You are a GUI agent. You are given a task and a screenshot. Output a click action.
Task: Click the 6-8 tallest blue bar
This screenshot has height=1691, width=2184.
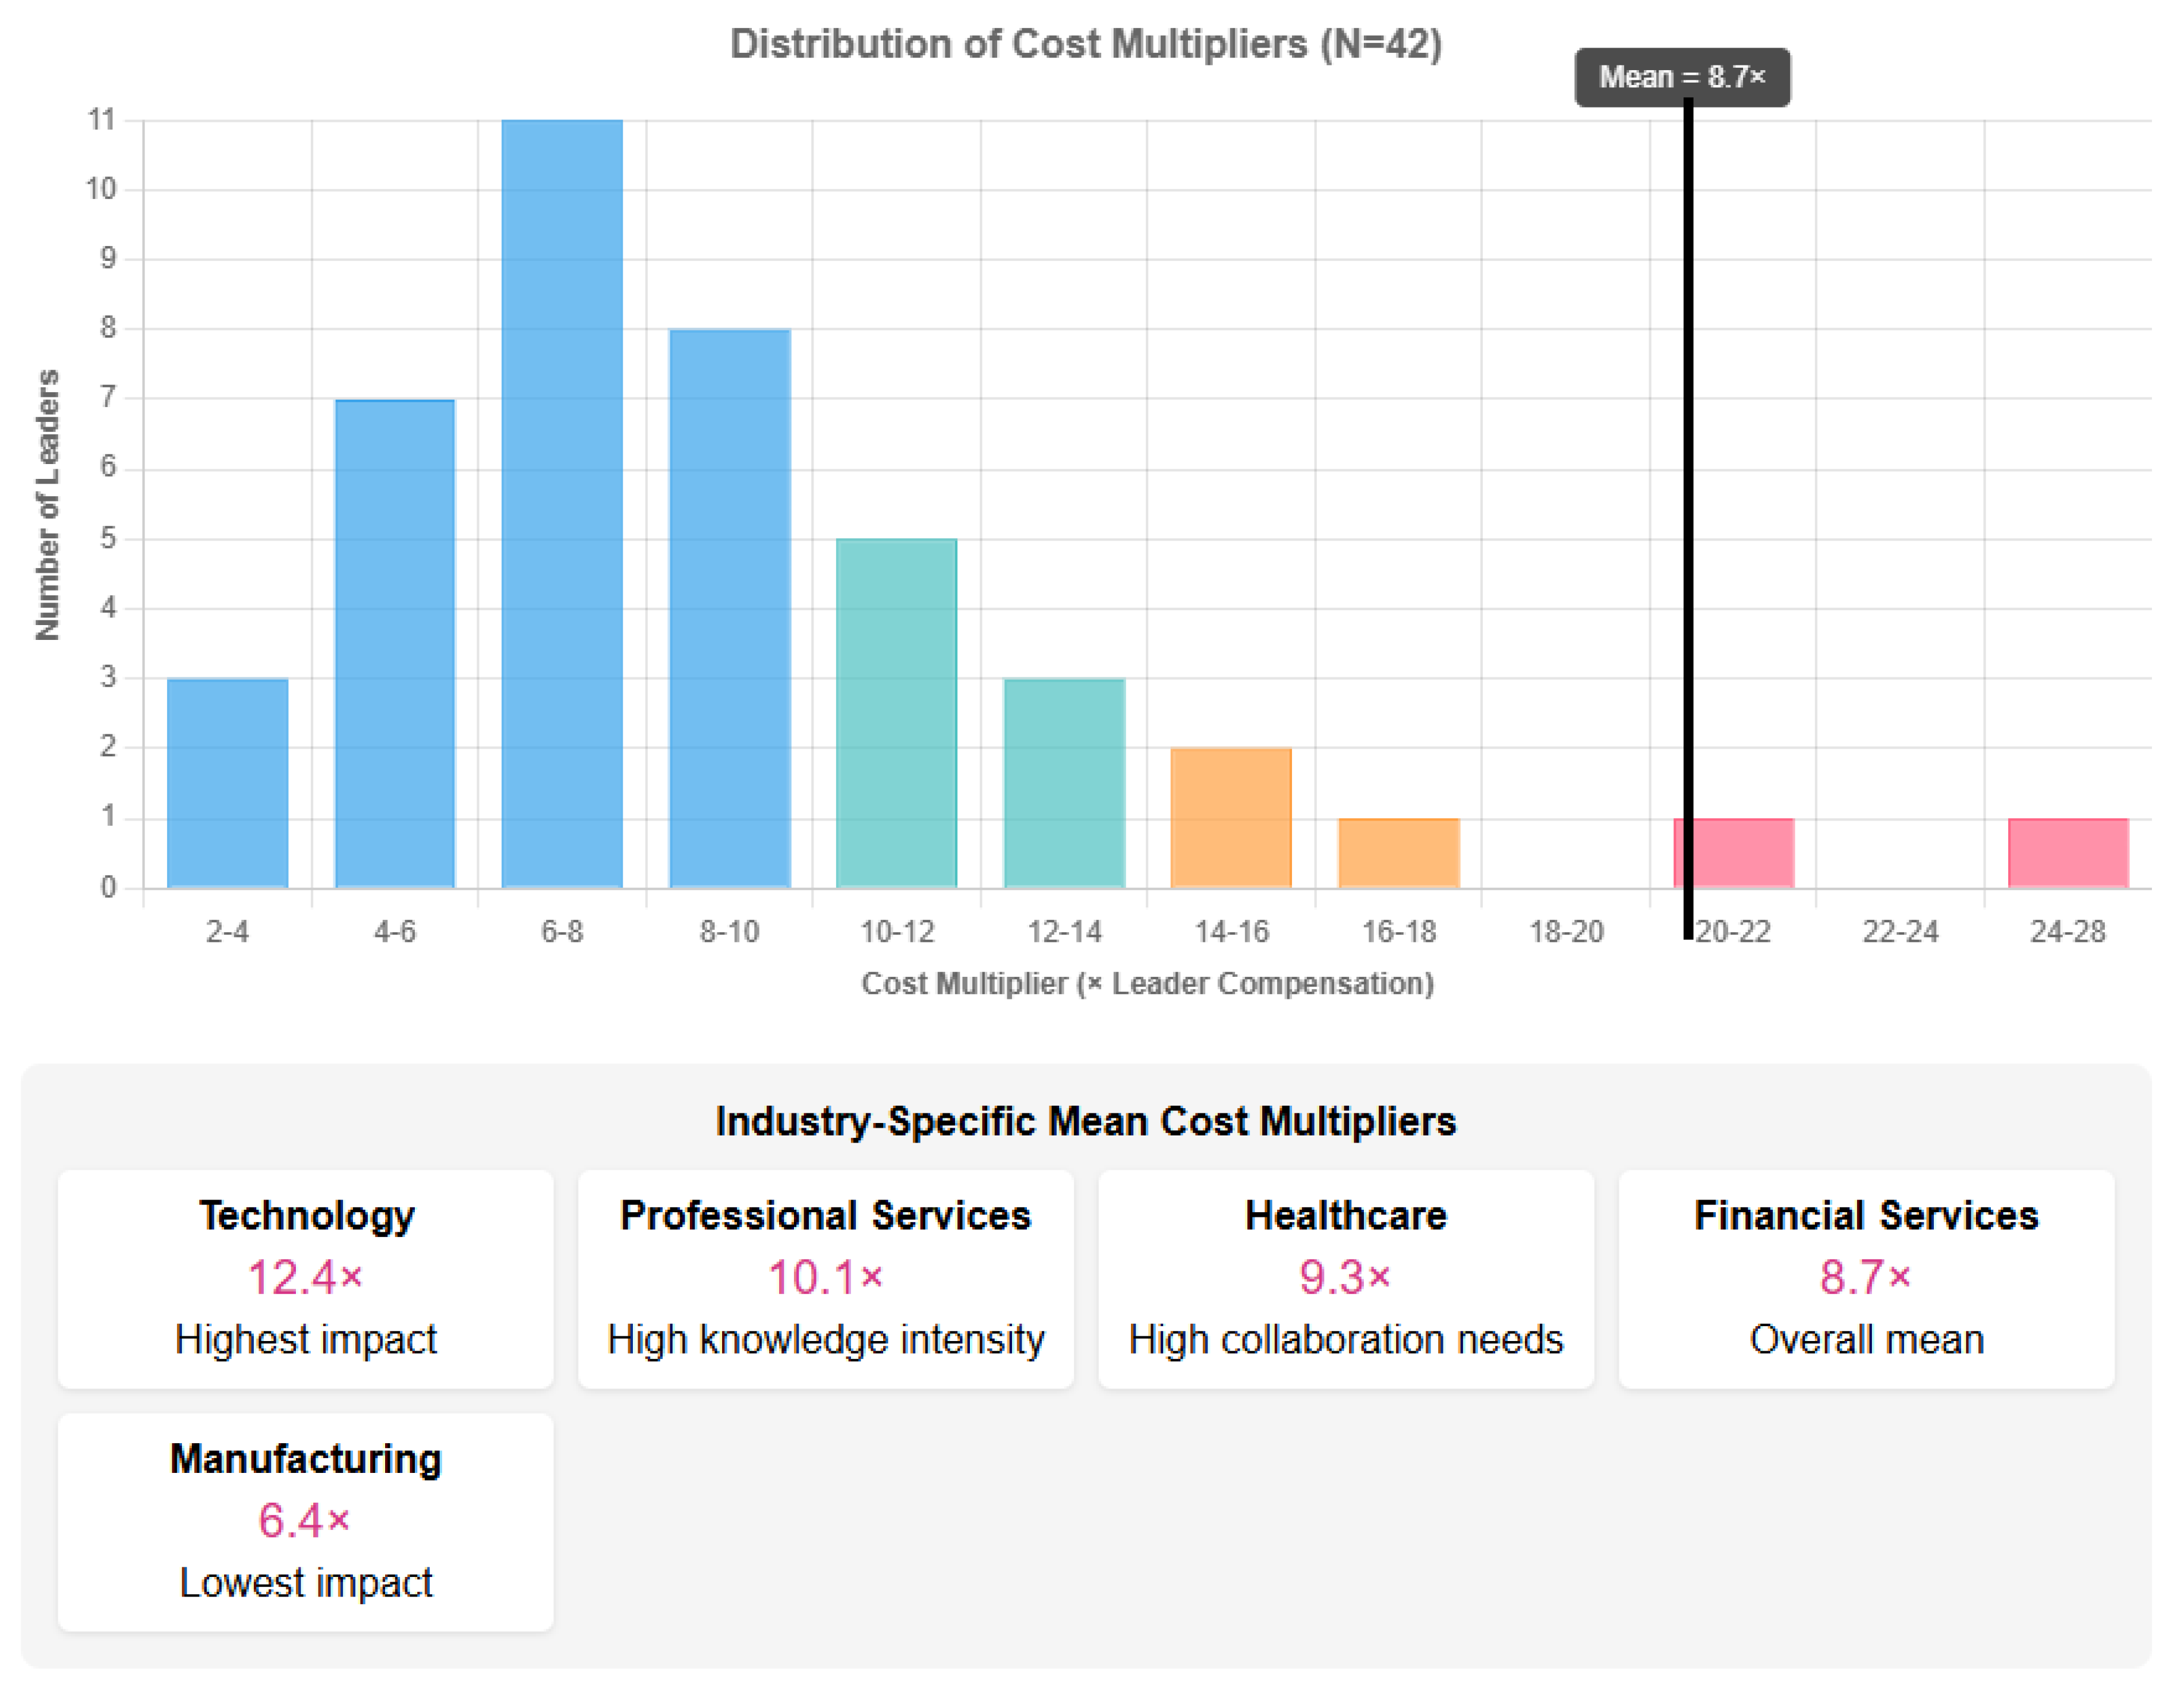[x=562, y=503]
